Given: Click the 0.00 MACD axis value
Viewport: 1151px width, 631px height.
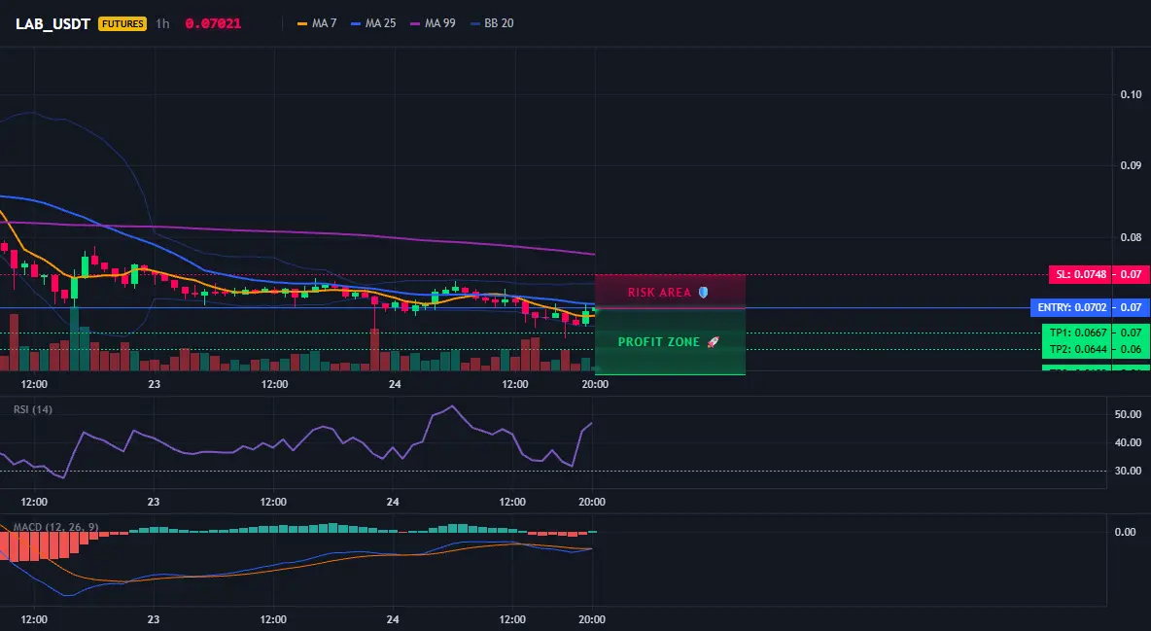Looking at the screenshot, I should click(x=1125, y=532).
